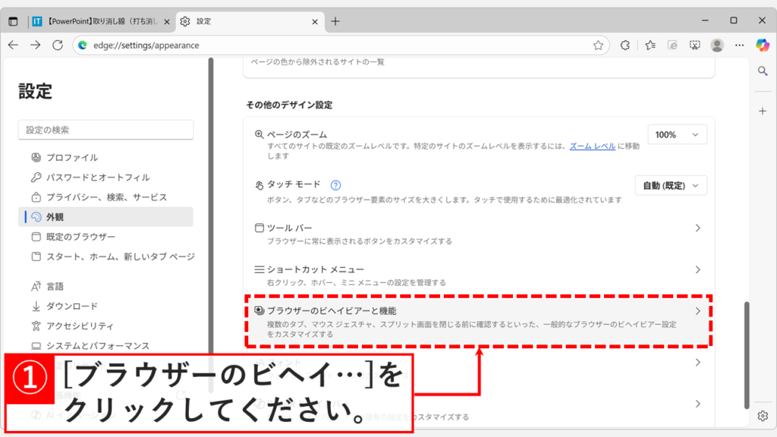
Task: Click the site information icon in address bar
Action: tap(80, 45)
